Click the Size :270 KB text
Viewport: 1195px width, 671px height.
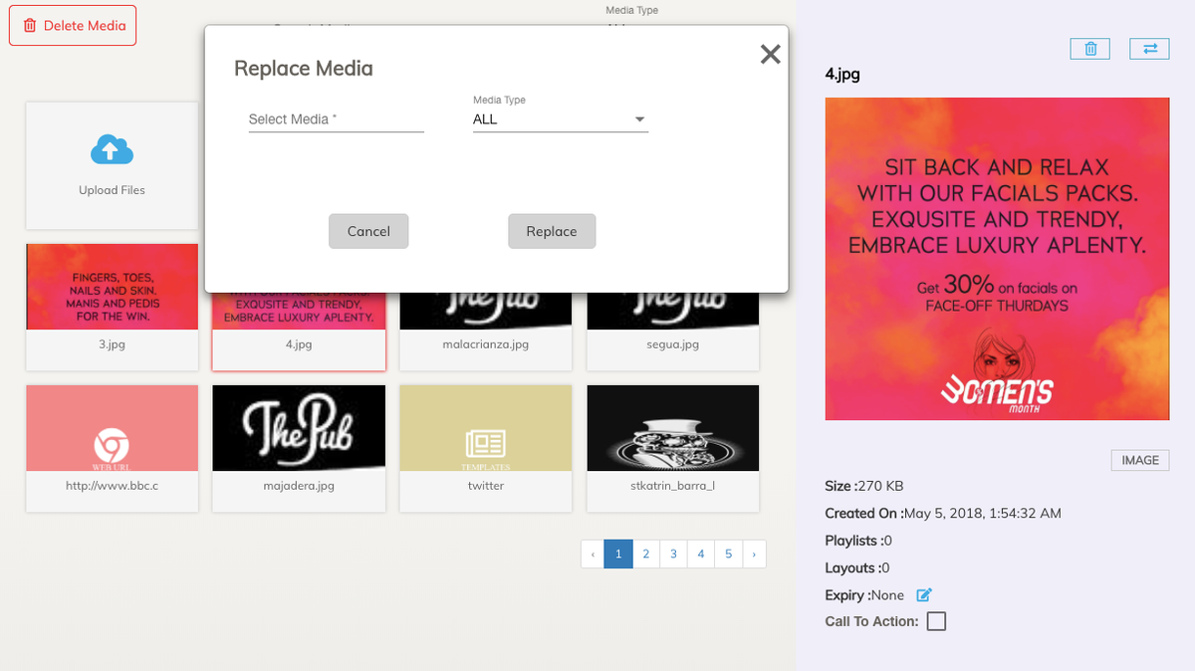click(864, 486)
